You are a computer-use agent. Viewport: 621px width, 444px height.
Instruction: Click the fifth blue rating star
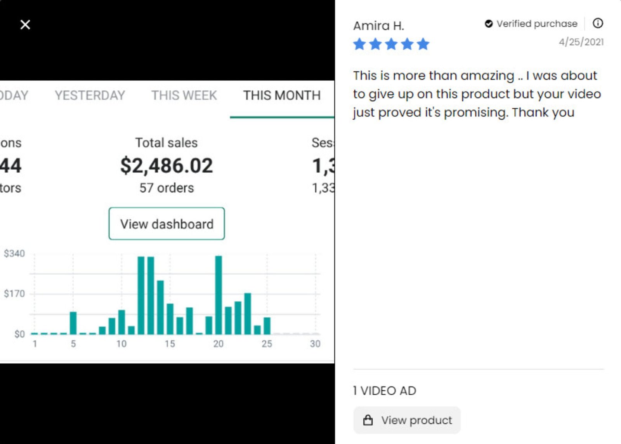coord(423,44)
